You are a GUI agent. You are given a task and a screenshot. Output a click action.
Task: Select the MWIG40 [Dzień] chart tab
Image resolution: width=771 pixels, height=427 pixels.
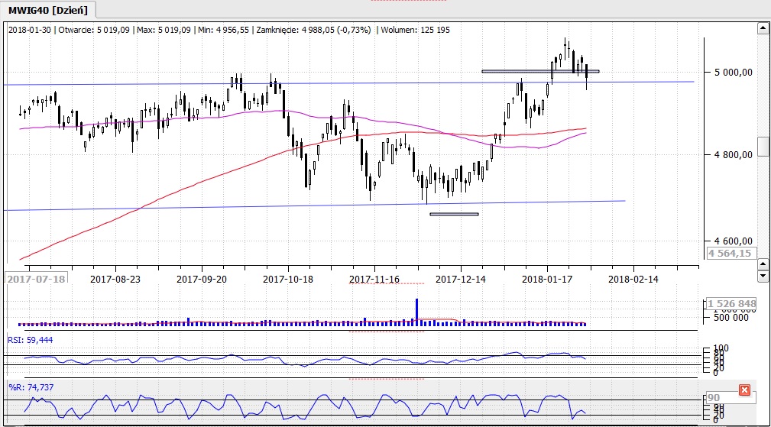point(47,10)
